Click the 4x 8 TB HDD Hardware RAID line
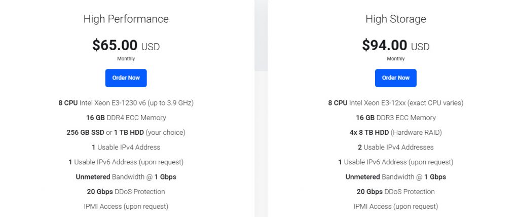 395,132
